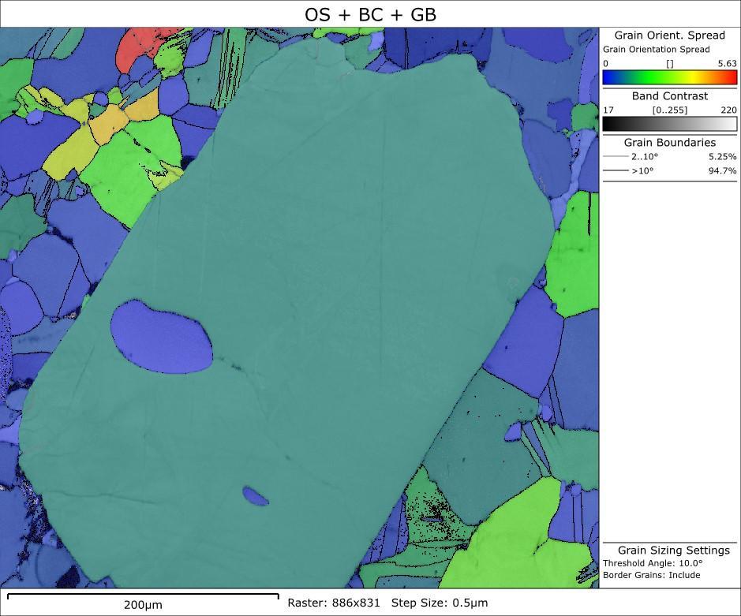Click the 2..10° boundary line sample

click(616, 157)
